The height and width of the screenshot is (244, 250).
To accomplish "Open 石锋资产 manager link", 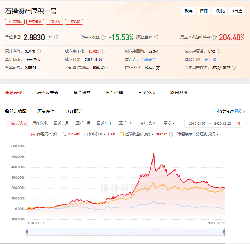I will click(149, 59).
